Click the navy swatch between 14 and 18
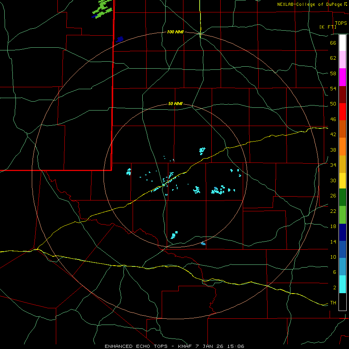Screen dimensions: 349x349 342,232
